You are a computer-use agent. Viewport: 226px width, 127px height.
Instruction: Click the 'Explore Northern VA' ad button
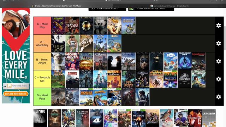tap(16, 94)
